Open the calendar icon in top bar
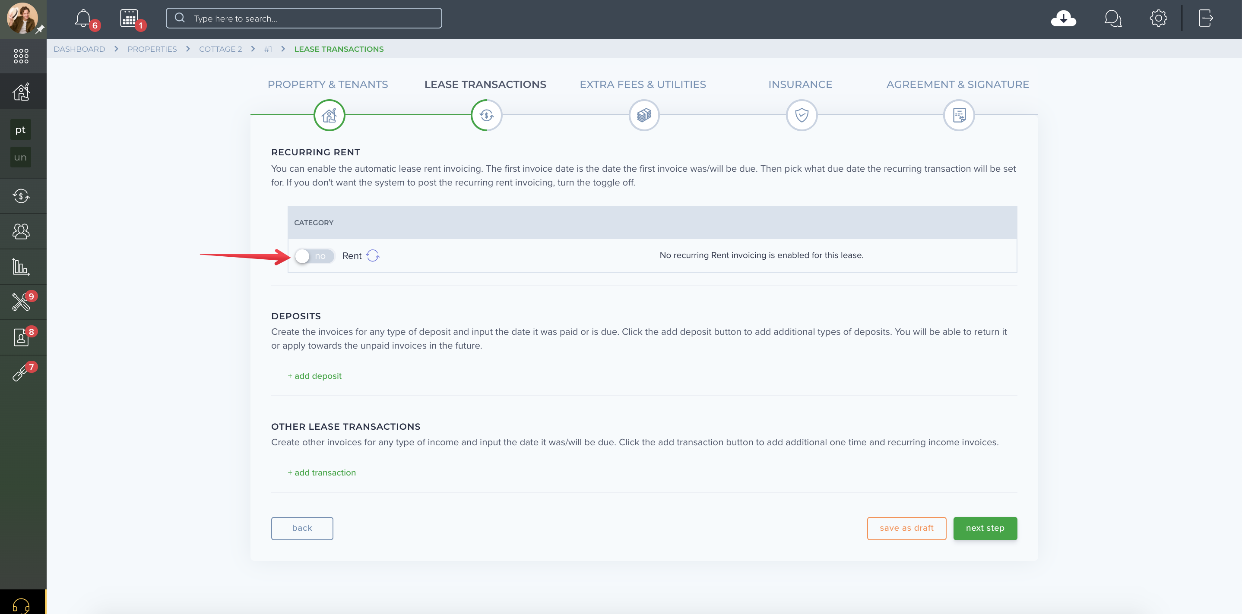Image resolution: width=1242 pixels, height=614 pixels. [x=129, y=19]
